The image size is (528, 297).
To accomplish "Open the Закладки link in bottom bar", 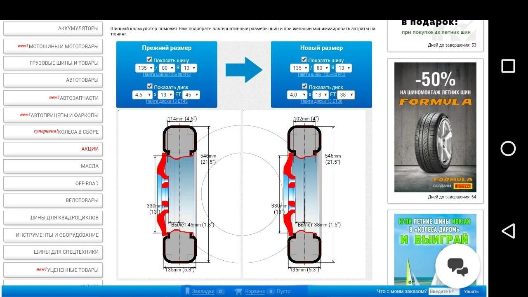I will [x=203, y=292].
